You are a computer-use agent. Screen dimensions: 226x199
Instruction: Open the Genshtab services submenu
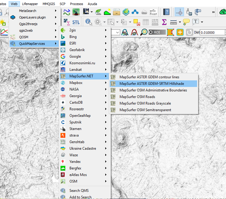pyautogui.click(x=85, y=142)
